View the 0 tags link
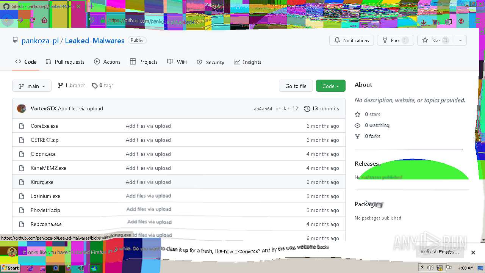This screenshot has width=485, height=273. pos(103,86)
